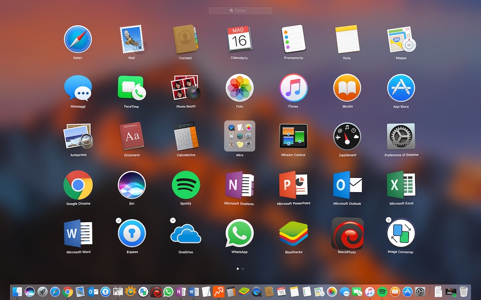This screenshot has height=300, width=481.
Task: Open Microsoft OneNote in Launchpad grid
Action: (240, 185)
